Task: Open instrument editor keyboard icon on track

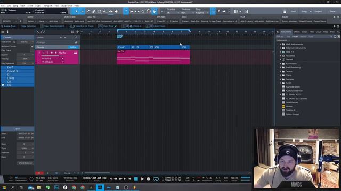Action: [75, 53]
